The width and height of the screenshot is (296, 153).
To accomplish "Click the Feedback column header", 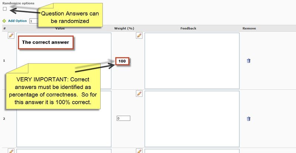I will [x=188, y=28].
